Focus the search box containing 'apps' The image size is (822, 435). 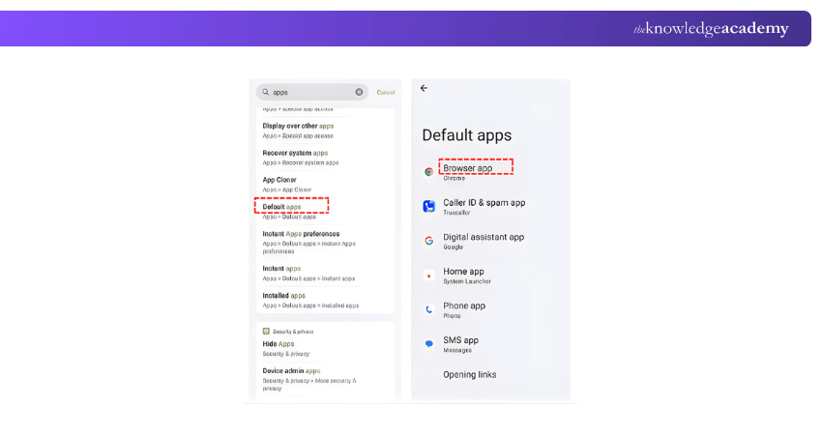click(312, 92)
